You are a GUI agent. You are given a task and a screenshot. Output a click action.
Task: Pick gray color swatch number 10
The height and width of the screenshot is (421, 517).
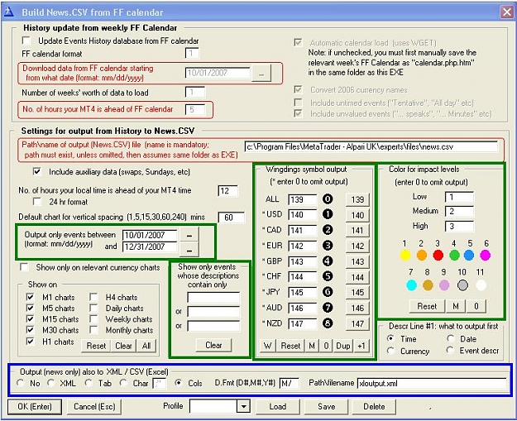(462, 285)
